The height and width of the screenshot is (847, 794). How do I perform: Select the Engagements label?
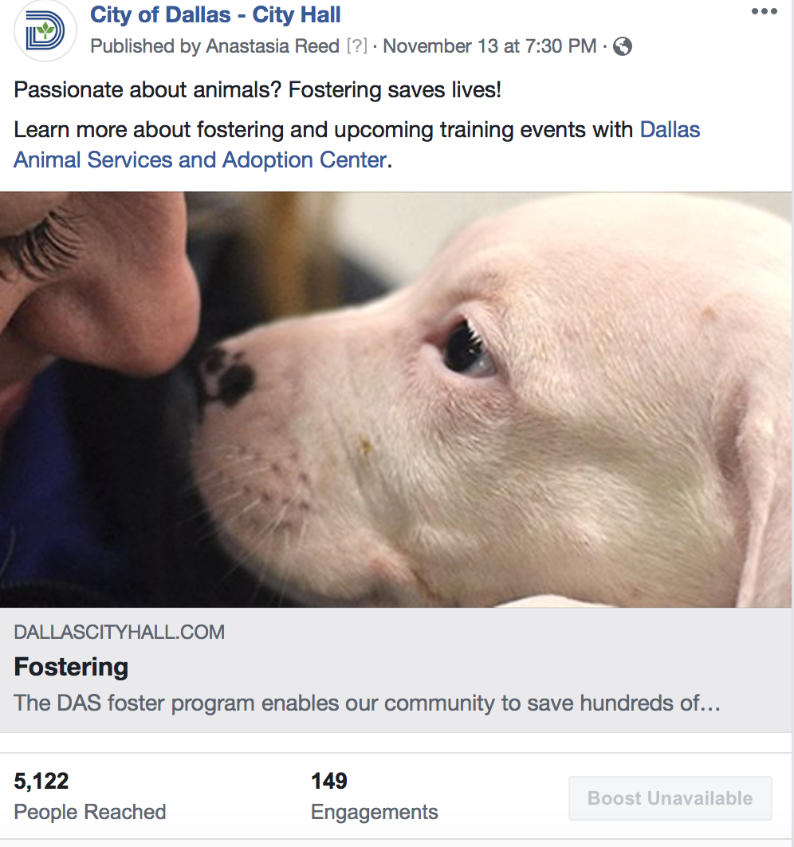374,812
